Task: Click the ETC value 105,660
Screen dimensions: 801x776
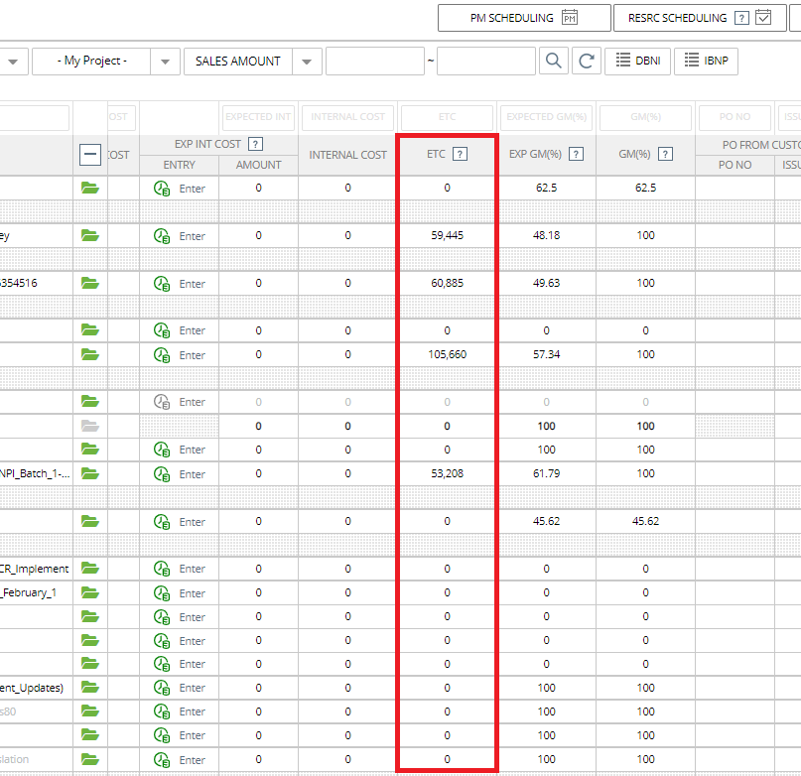Action: 447,354
